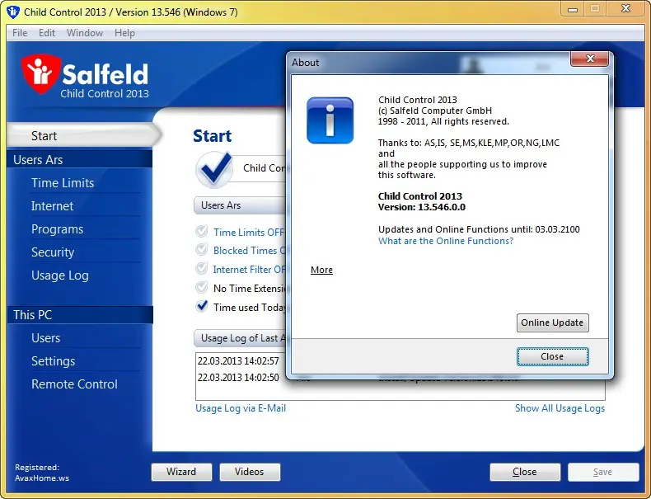The image size is (651, 499).
Task: Open Programs in the sidebar
Action: click(x=58, y=229)
